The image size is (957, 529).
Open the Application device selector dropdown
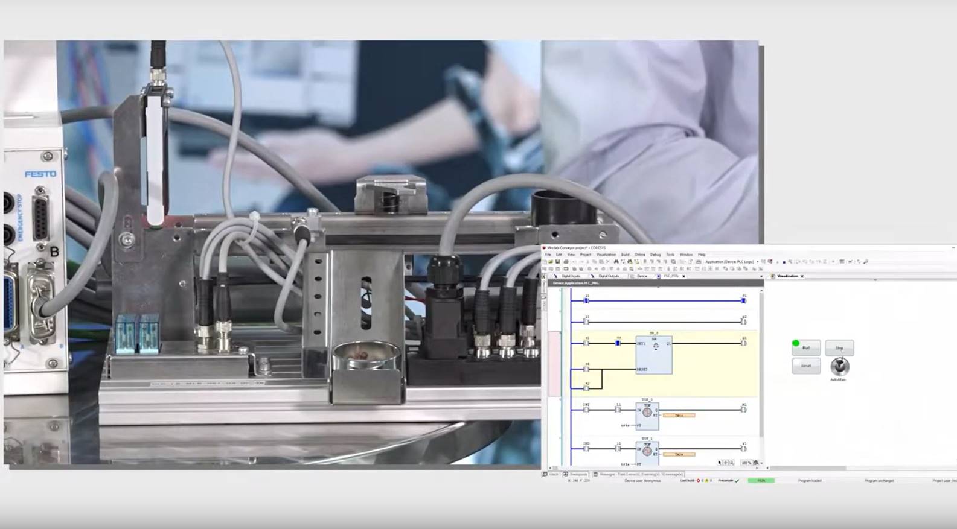(757, 262)
